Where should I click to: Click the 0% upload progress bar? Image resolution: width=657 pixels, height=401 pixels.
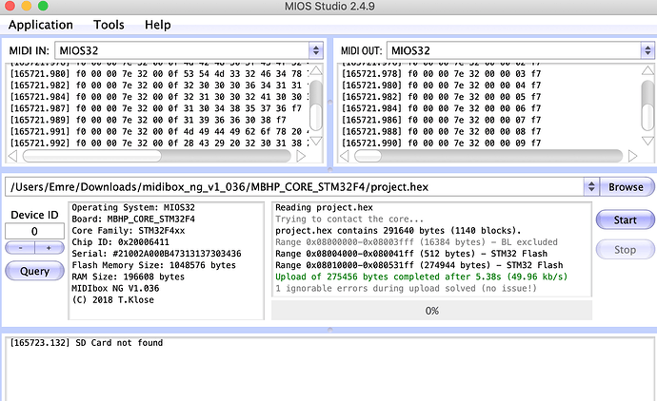431,311
